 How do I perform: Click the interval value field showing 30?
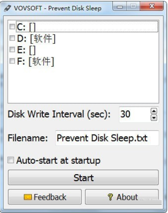point(135,114)
